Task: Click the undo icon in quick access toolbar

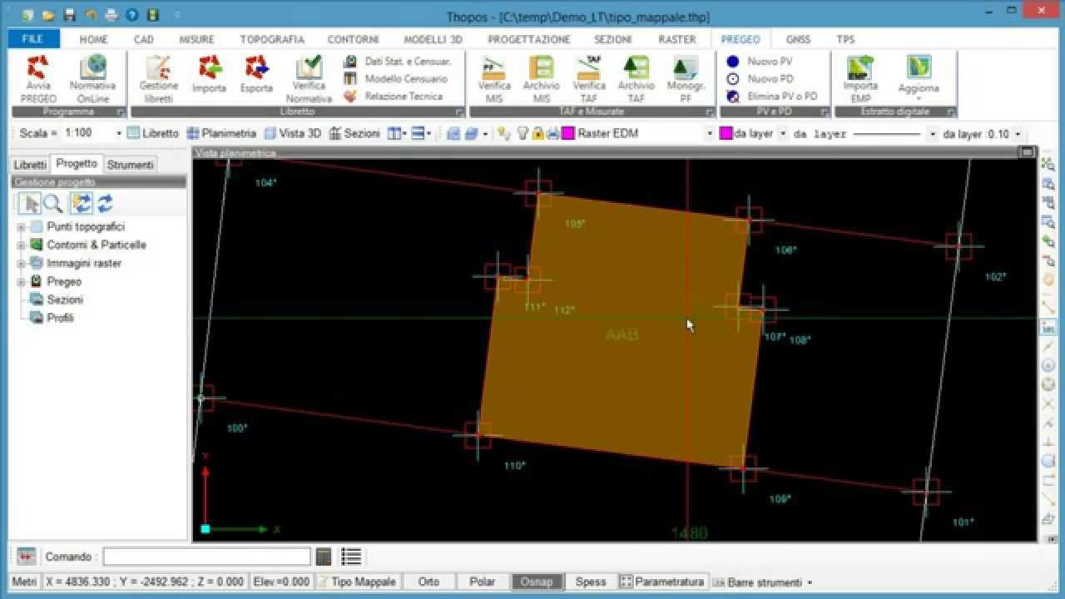Action: click(91, 15)
